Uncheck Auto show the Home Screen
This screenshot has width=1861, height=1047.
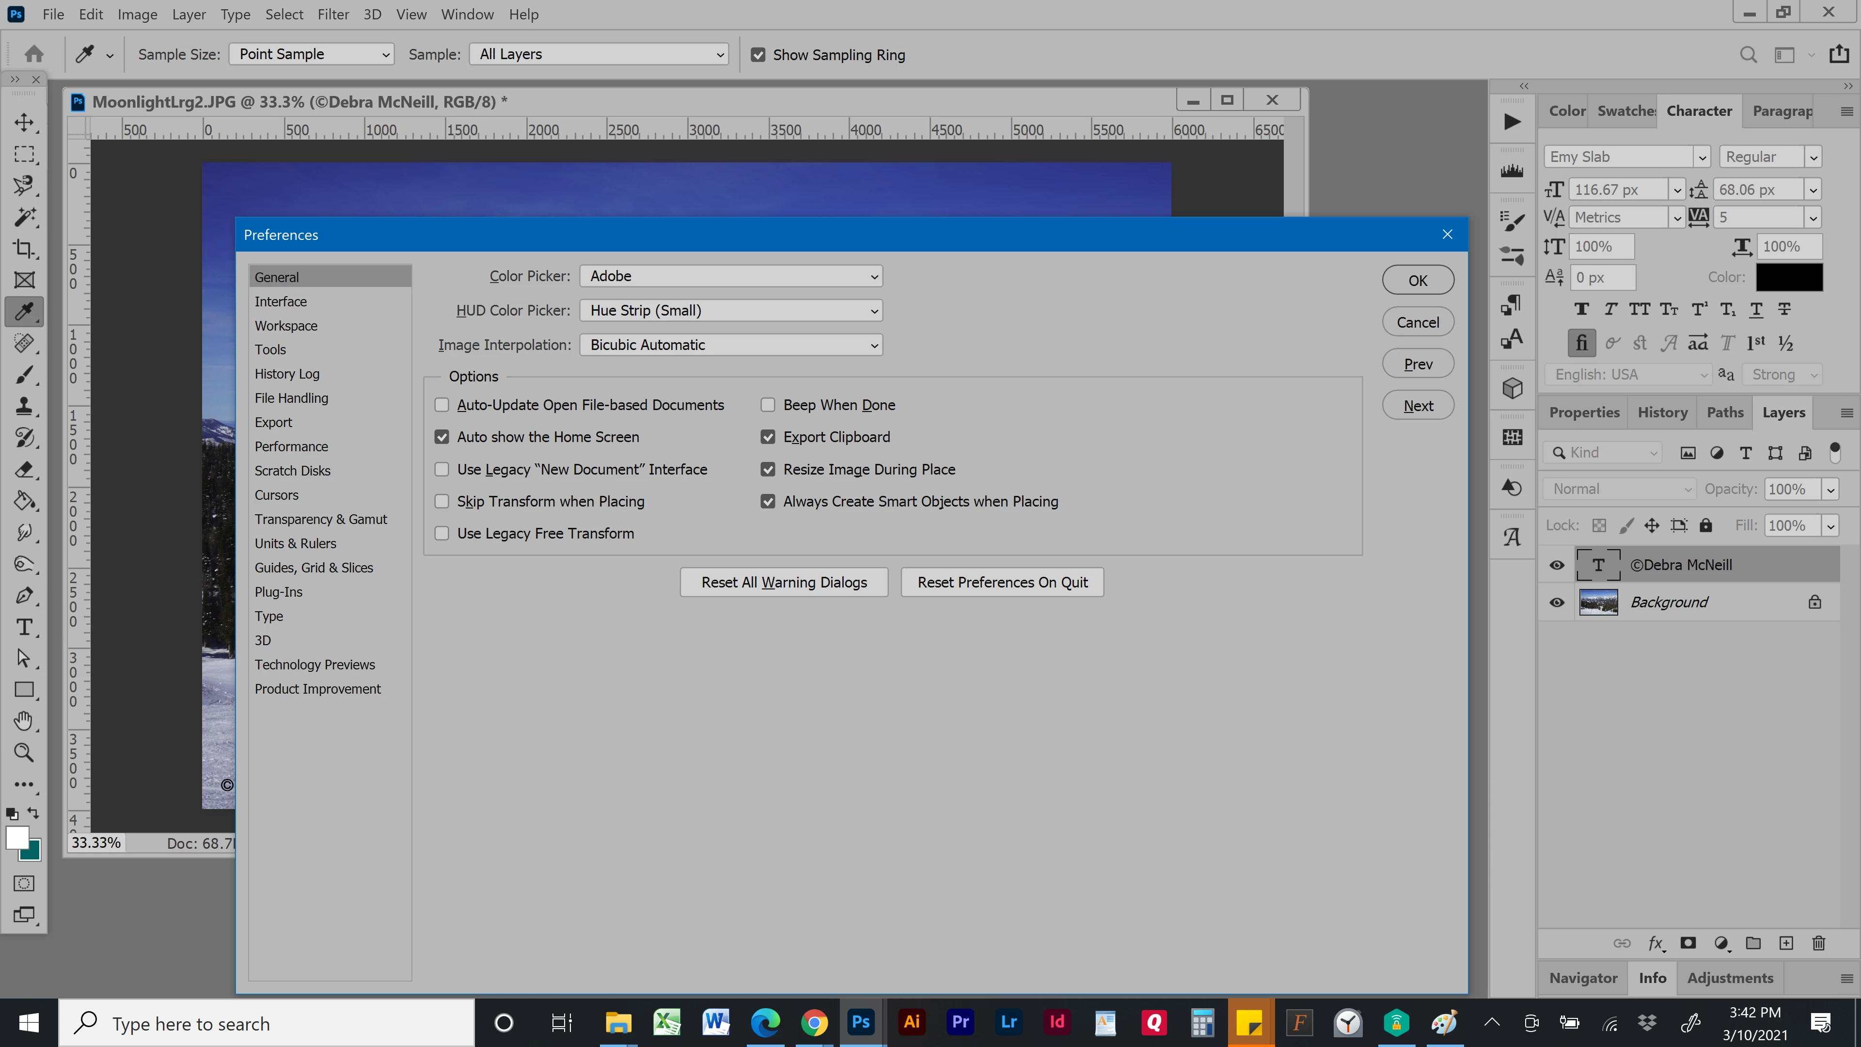(442, 437)
